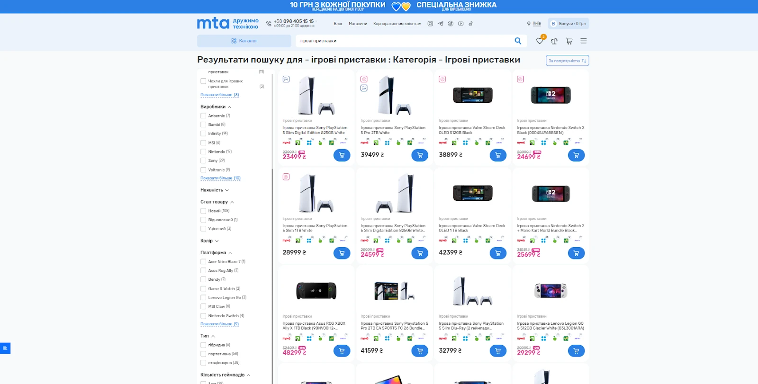Add Steam Deck OLED 512GB to cart

tap(498, 155)
